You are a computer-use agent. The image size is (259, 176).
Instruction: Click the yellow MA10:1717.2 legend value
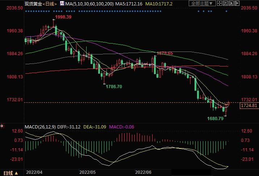click(159, 4)
